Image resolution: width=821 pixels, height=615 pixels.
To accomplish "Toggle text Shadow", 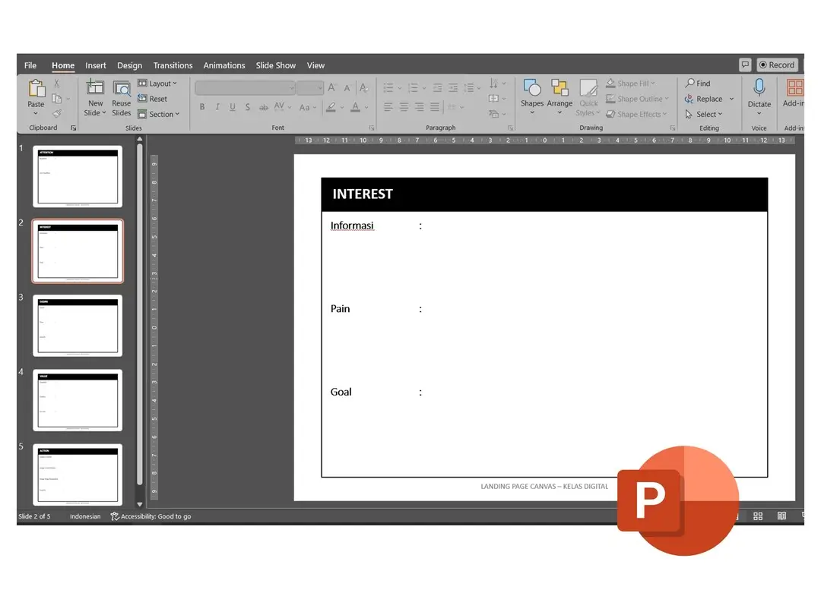I will tap(248, 107).
